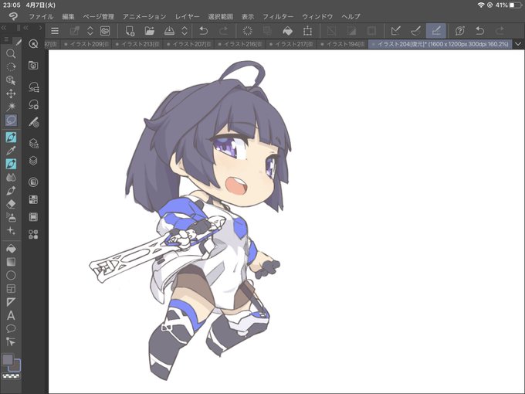Switch to the イラスト194 canvas tab
525x394 pixels.
[x=344, y=44]
